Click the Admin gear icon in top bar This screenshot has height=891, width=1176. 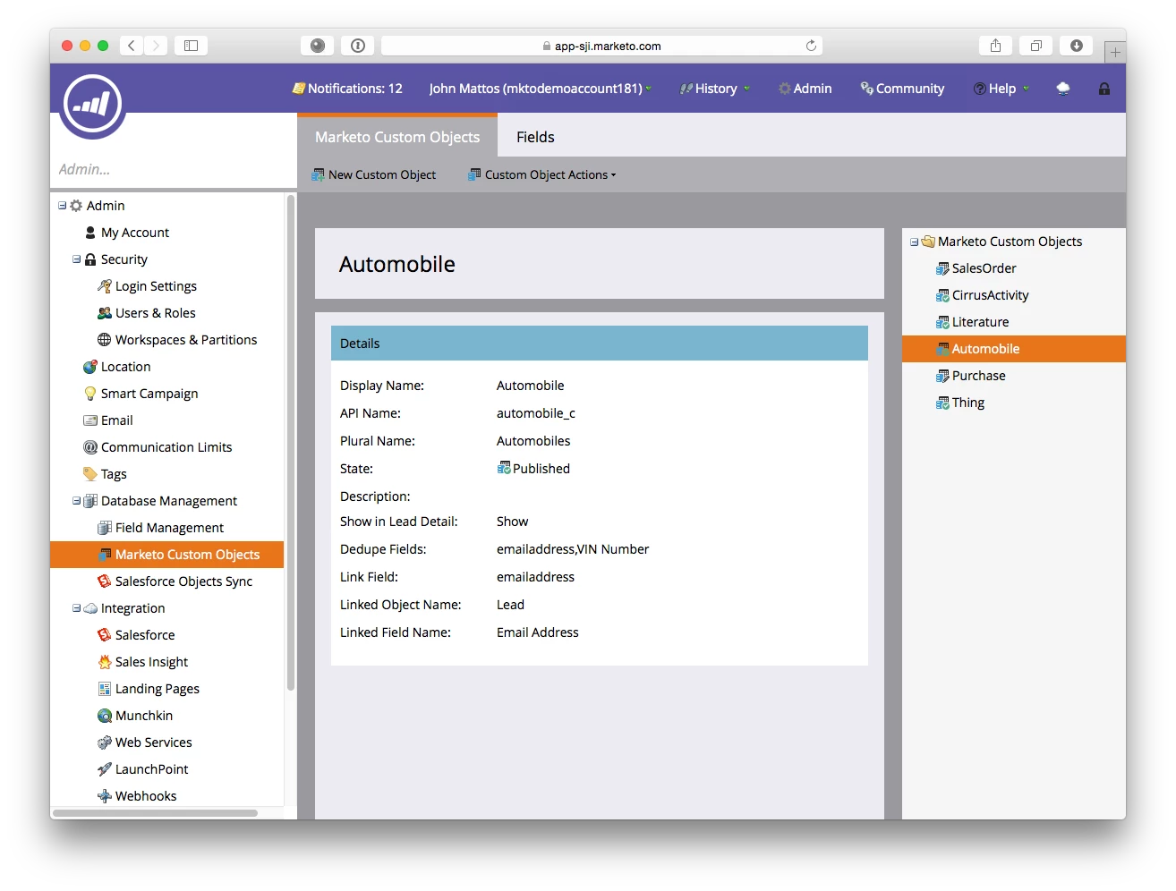785,89
